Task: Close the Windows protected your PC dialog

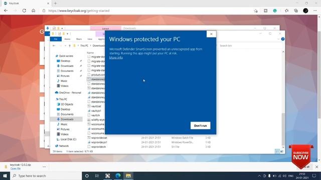Action: point(211,34)
